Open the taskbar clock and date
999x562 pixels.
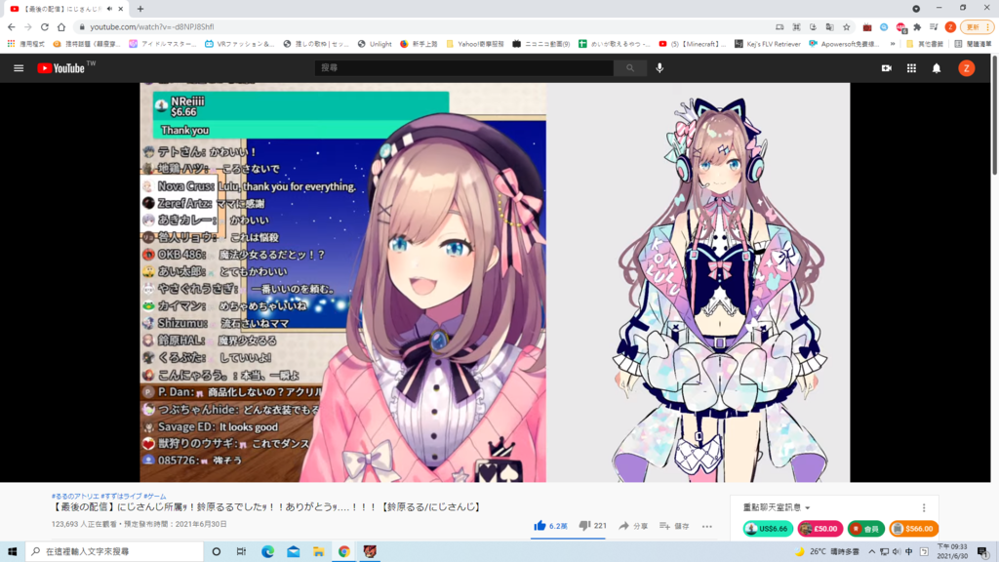(952, 551)
